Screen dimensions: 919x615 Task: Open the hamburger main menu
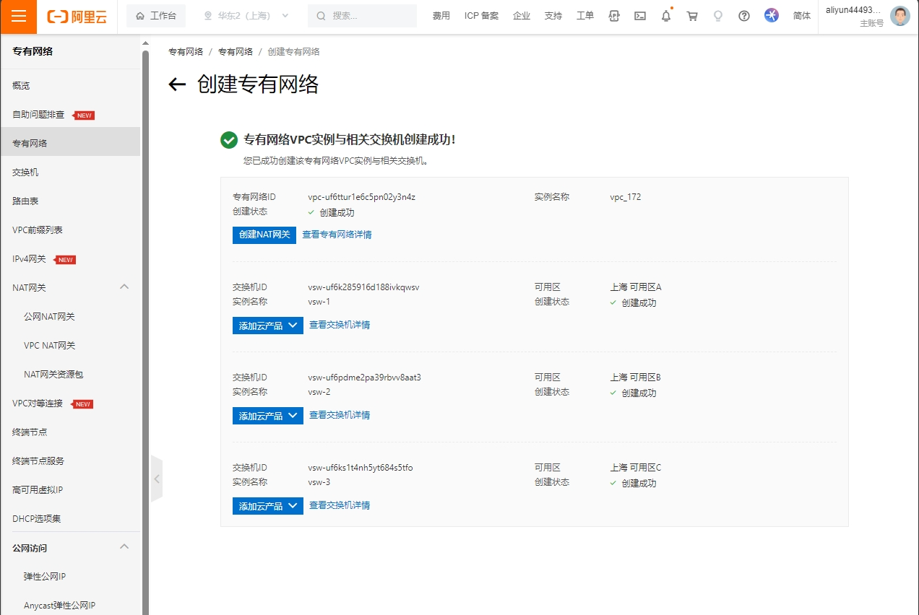(18, 17)
